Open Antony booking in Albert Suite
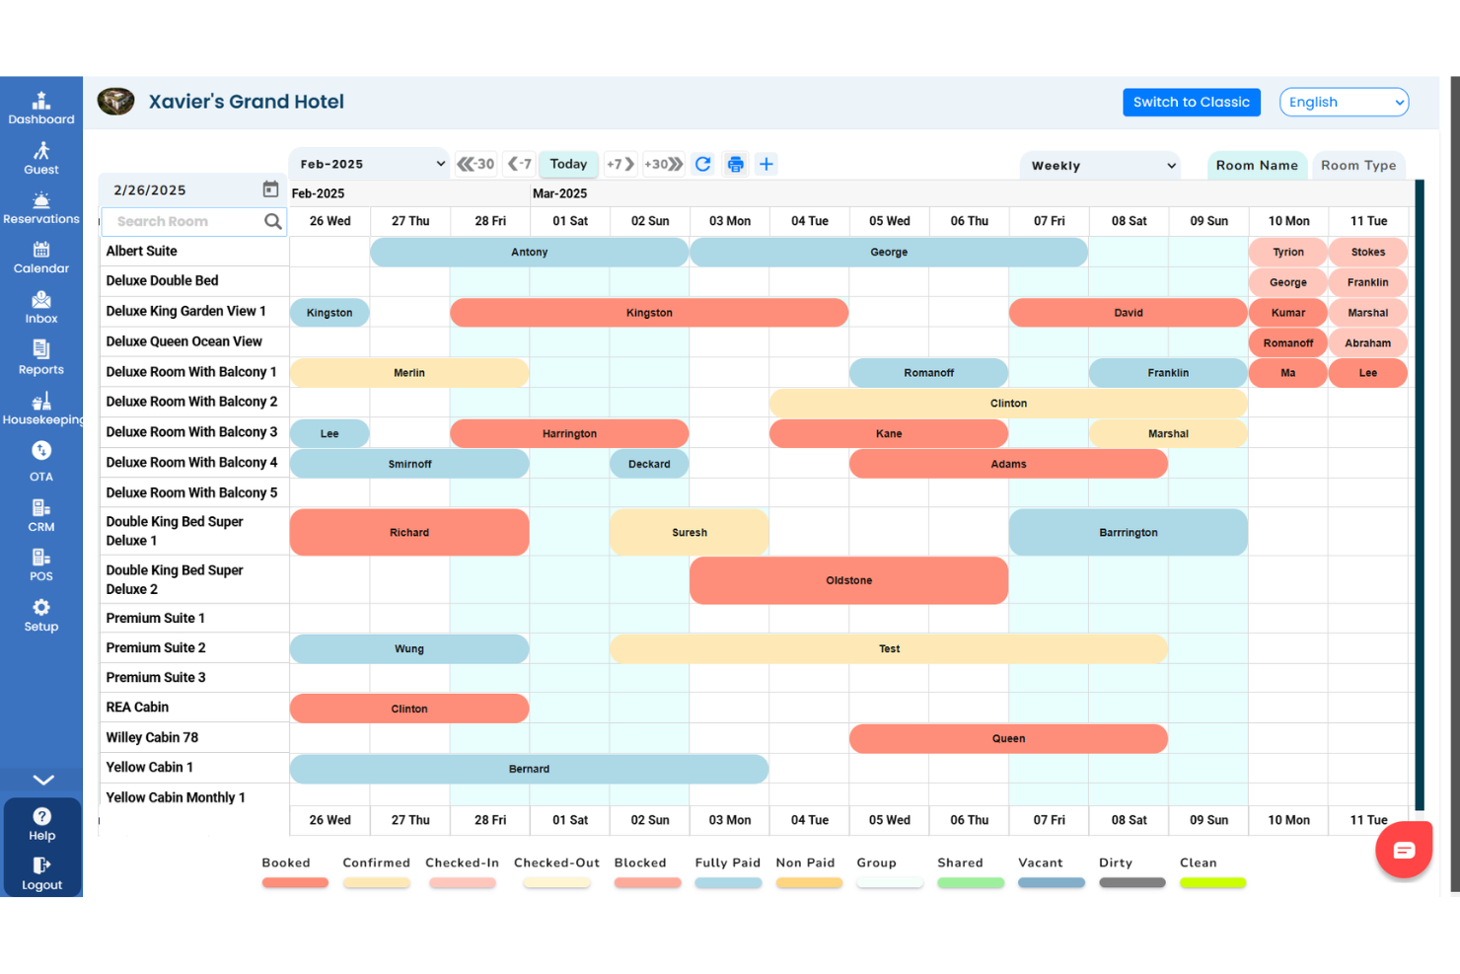This screenshot has width=1460, height=974. click(x=529, y=253)
